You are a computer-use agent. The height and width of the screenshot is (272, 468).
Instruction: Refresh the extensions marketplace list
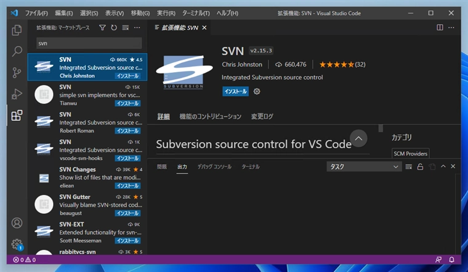114,28
